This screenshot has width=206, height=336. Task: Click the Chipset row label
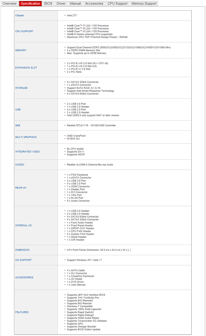coord(19,15)
